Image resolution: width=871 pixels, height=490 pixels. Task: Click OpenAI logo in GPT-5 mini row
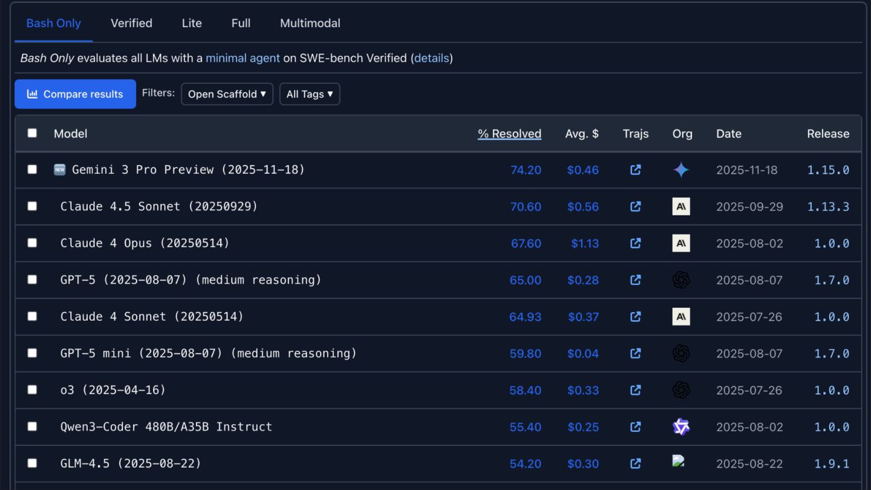point(681,353)
